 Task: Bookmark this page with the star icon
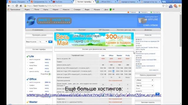(x=167, y=6)
